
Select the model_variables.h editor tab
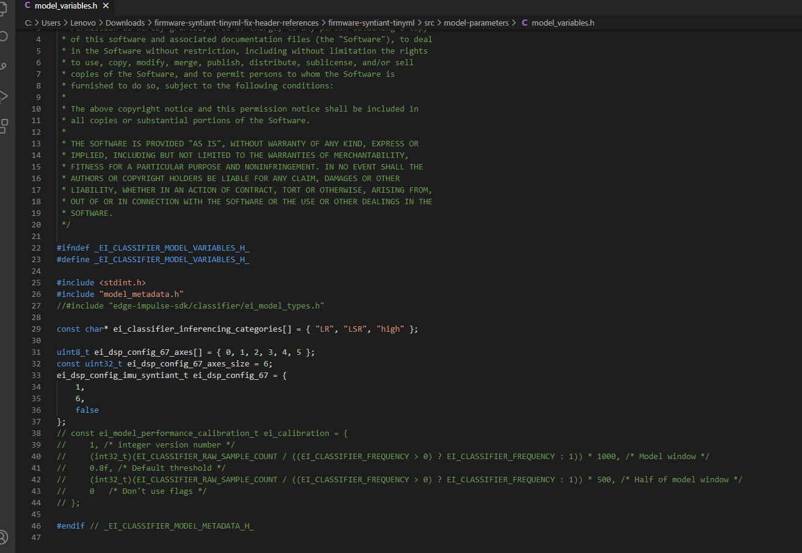click(x=65, y=5)
